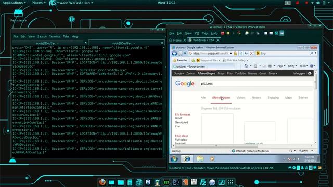
Task: Open the IE Safety menu dropdown
Action: pyautogui.click(x=292, y=66)
